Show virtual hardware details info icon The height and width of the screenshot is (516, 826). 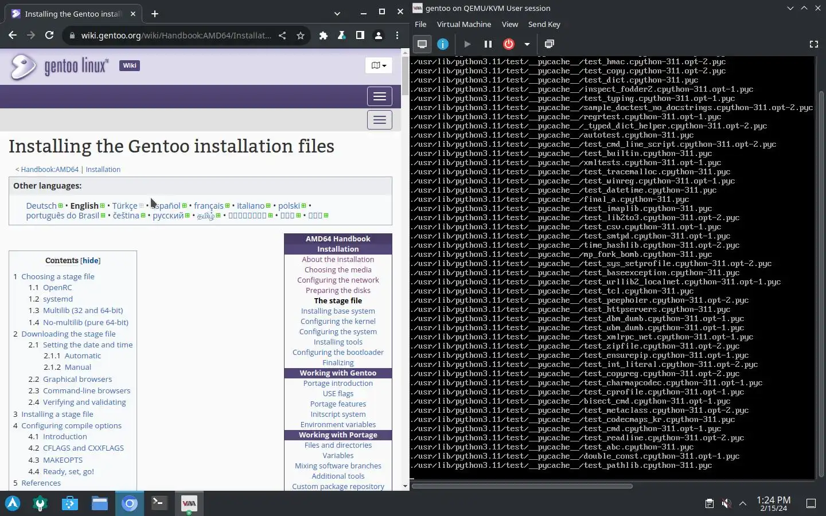click(x=443, y=44)
